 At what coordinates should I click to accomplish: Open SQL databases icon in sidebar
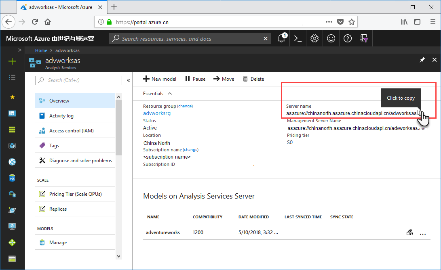coord(12,178)
